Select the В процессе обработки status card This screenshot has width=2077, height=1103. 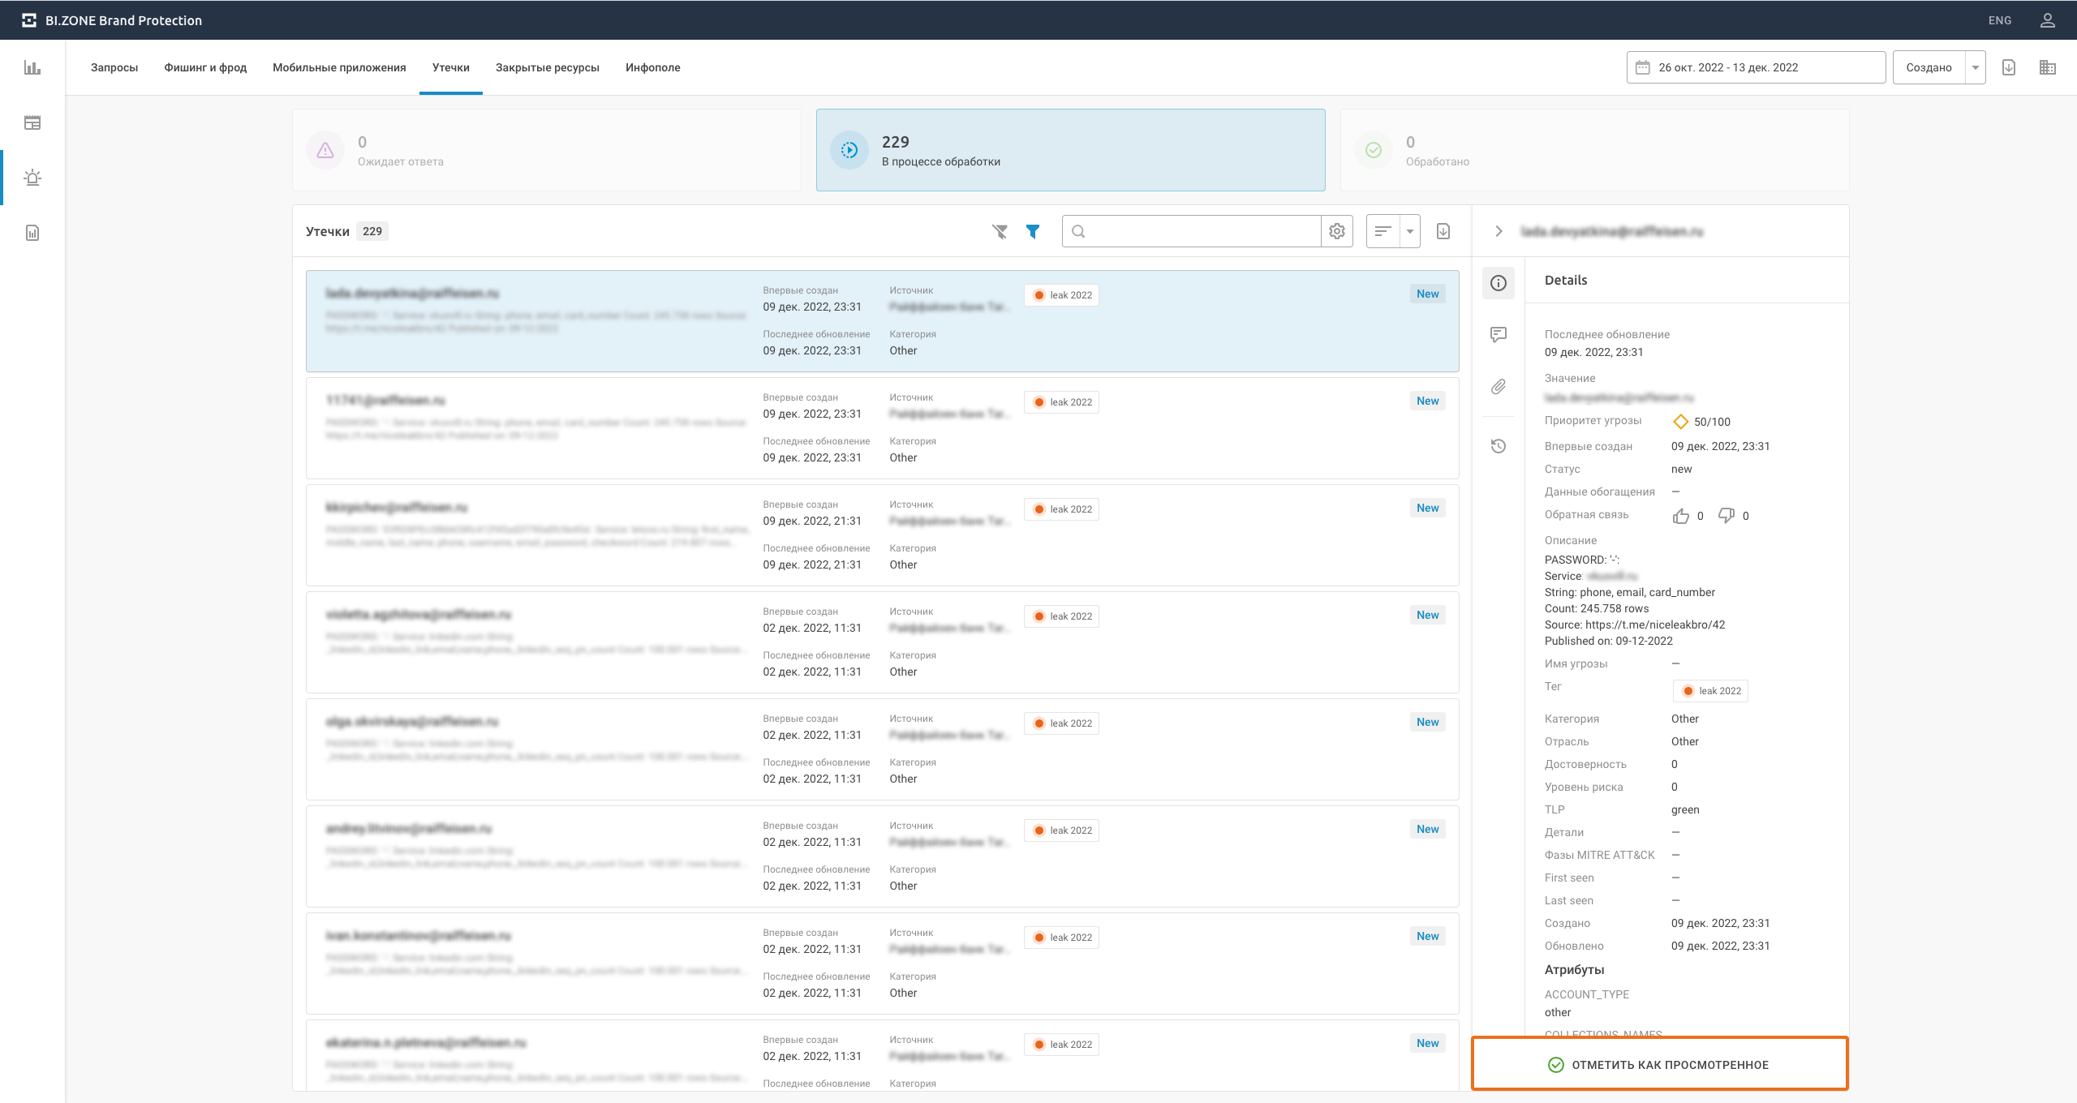(1071, 150)
